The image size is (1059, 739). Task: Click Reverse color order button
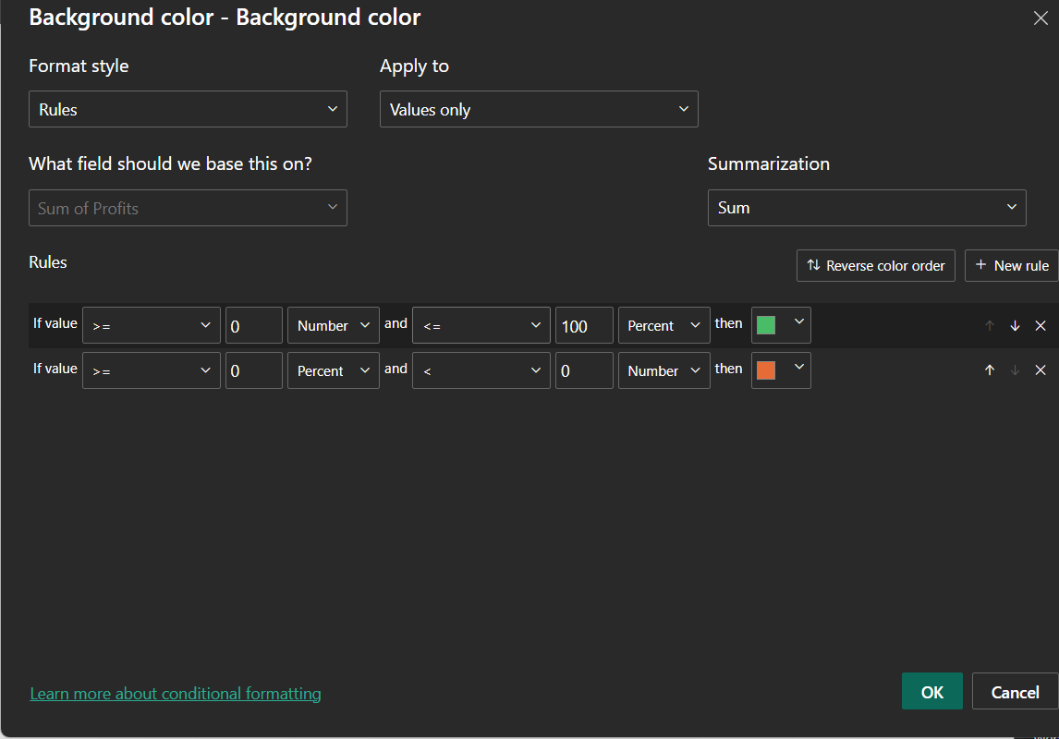click(875, 266)
